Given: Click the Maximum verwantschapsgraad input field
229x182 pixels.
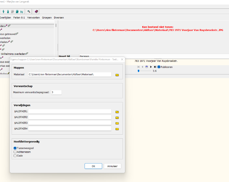Looking at the screenshot, I should click(56, 92).
